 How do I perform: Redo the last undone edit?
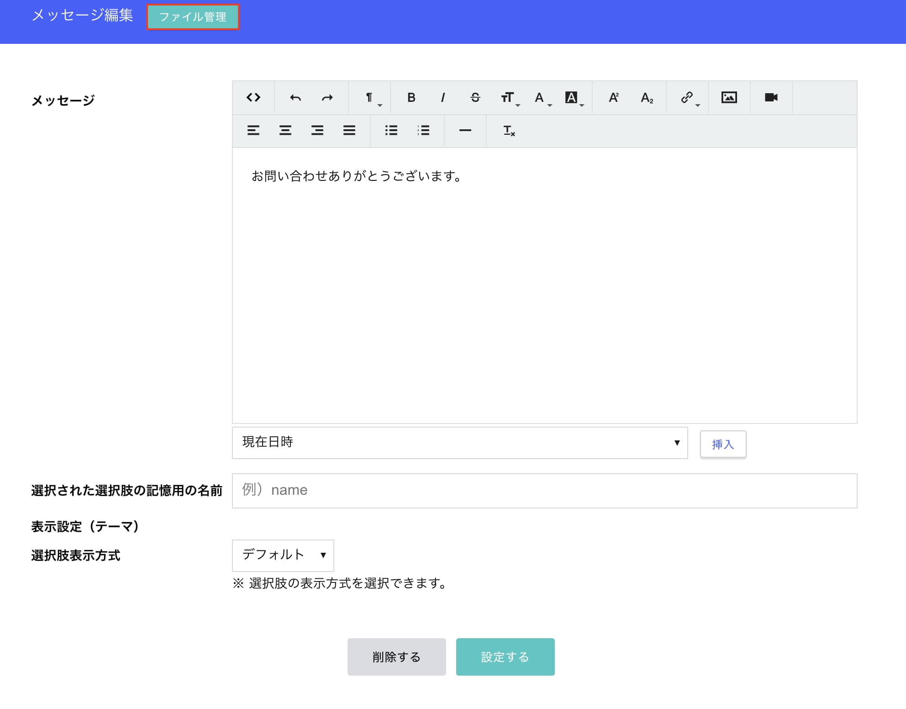click(x=327, y=97)
